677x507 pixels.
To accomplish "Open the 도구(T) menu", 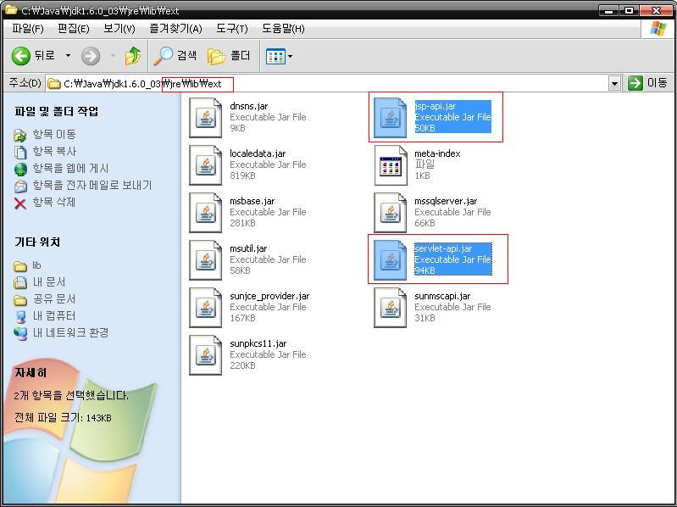I will coord(232,29).
